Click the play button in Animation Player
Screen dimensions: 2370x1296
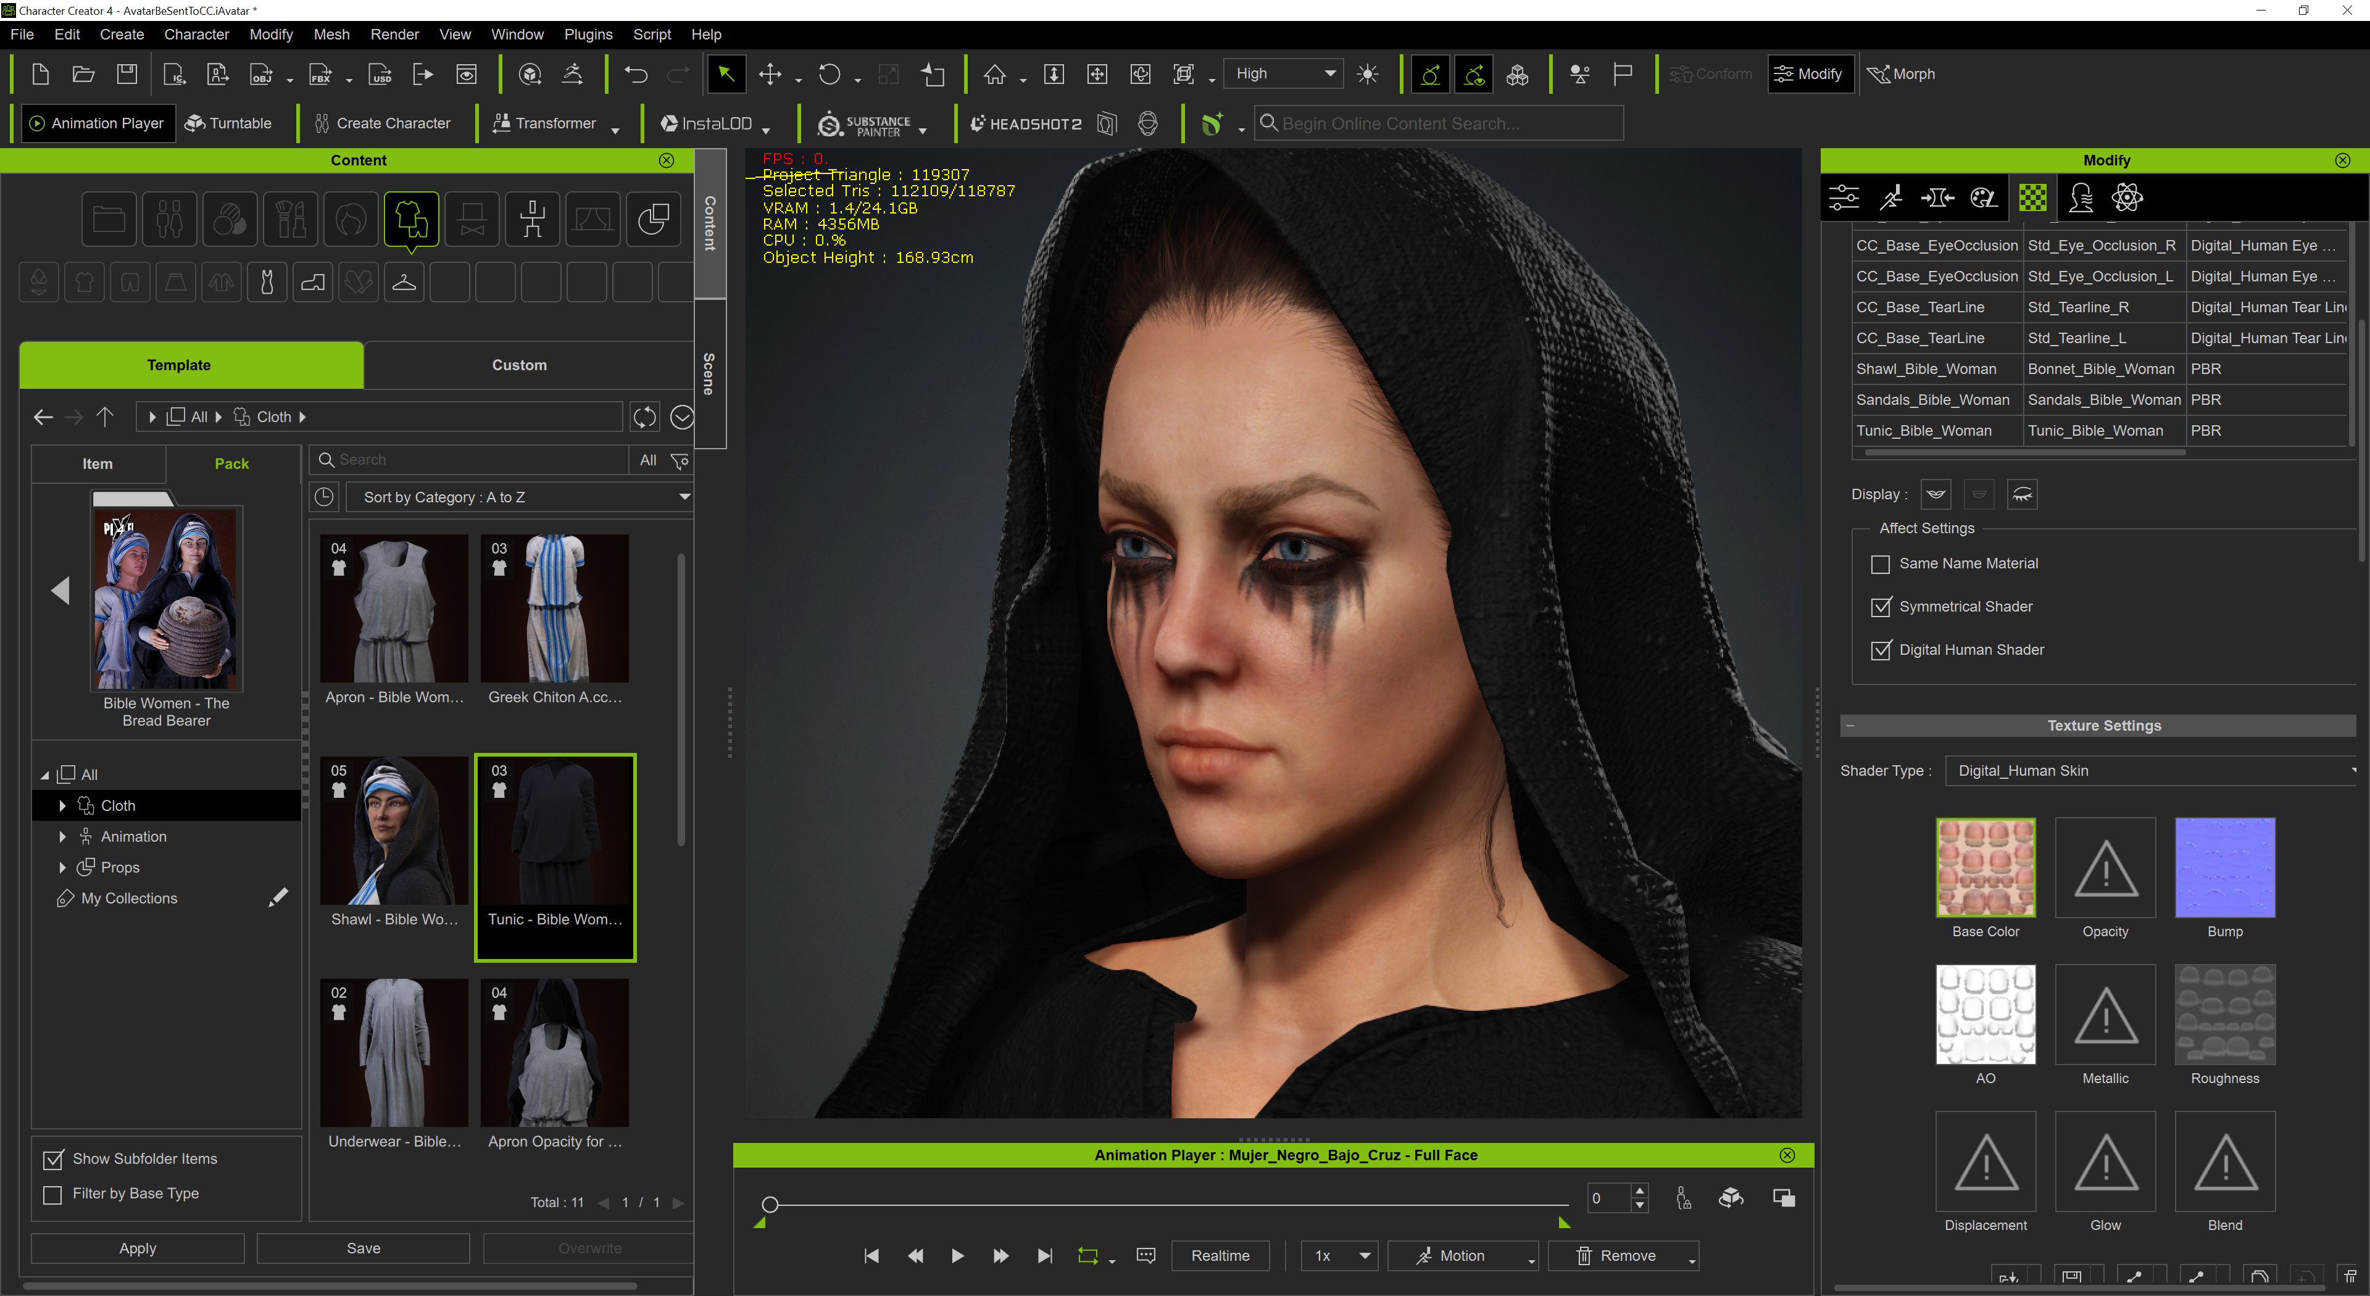(957, 1257)
